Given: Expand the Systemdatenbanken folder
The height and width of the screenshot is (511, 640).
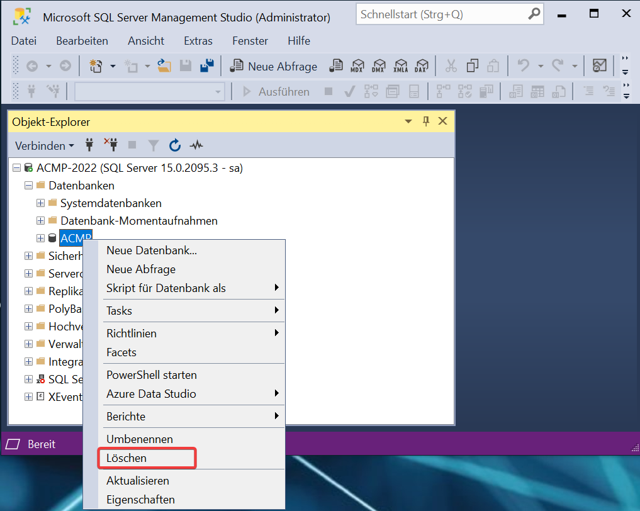Looking at the screenshot, I should (x=40, y=203).
